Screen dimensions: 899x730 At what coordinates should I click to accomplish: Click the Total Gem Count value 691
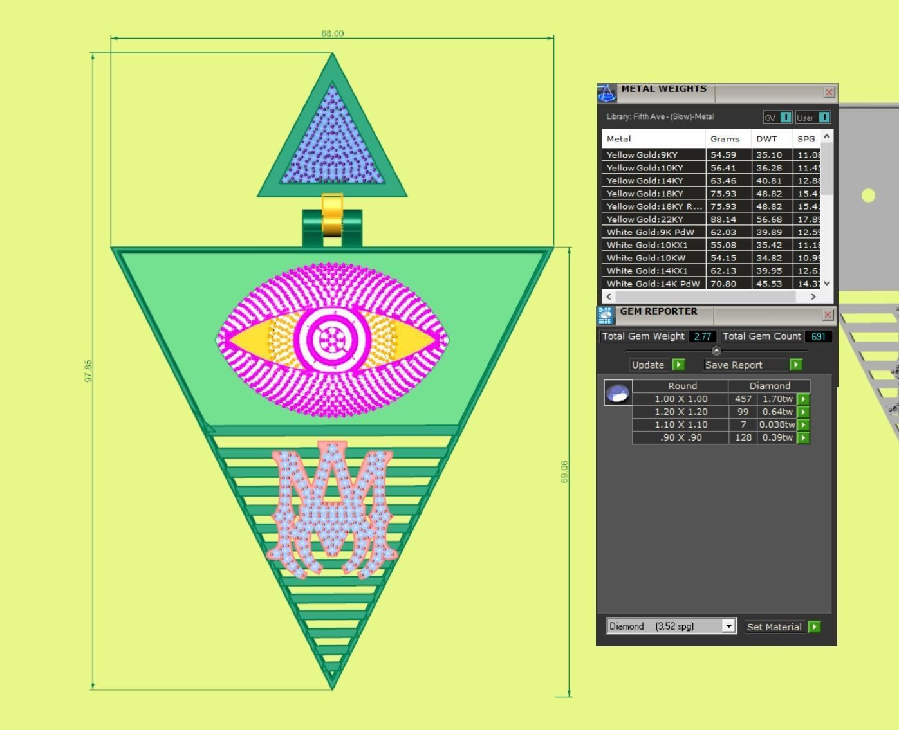tap(819, 336)
